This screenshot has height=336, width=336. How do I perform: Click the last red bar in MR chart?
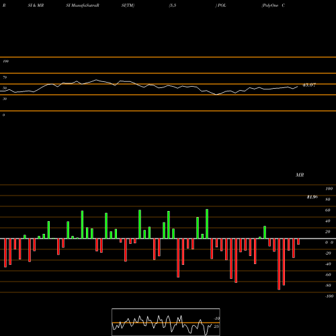pyautogui.click(x=298, y=241)
